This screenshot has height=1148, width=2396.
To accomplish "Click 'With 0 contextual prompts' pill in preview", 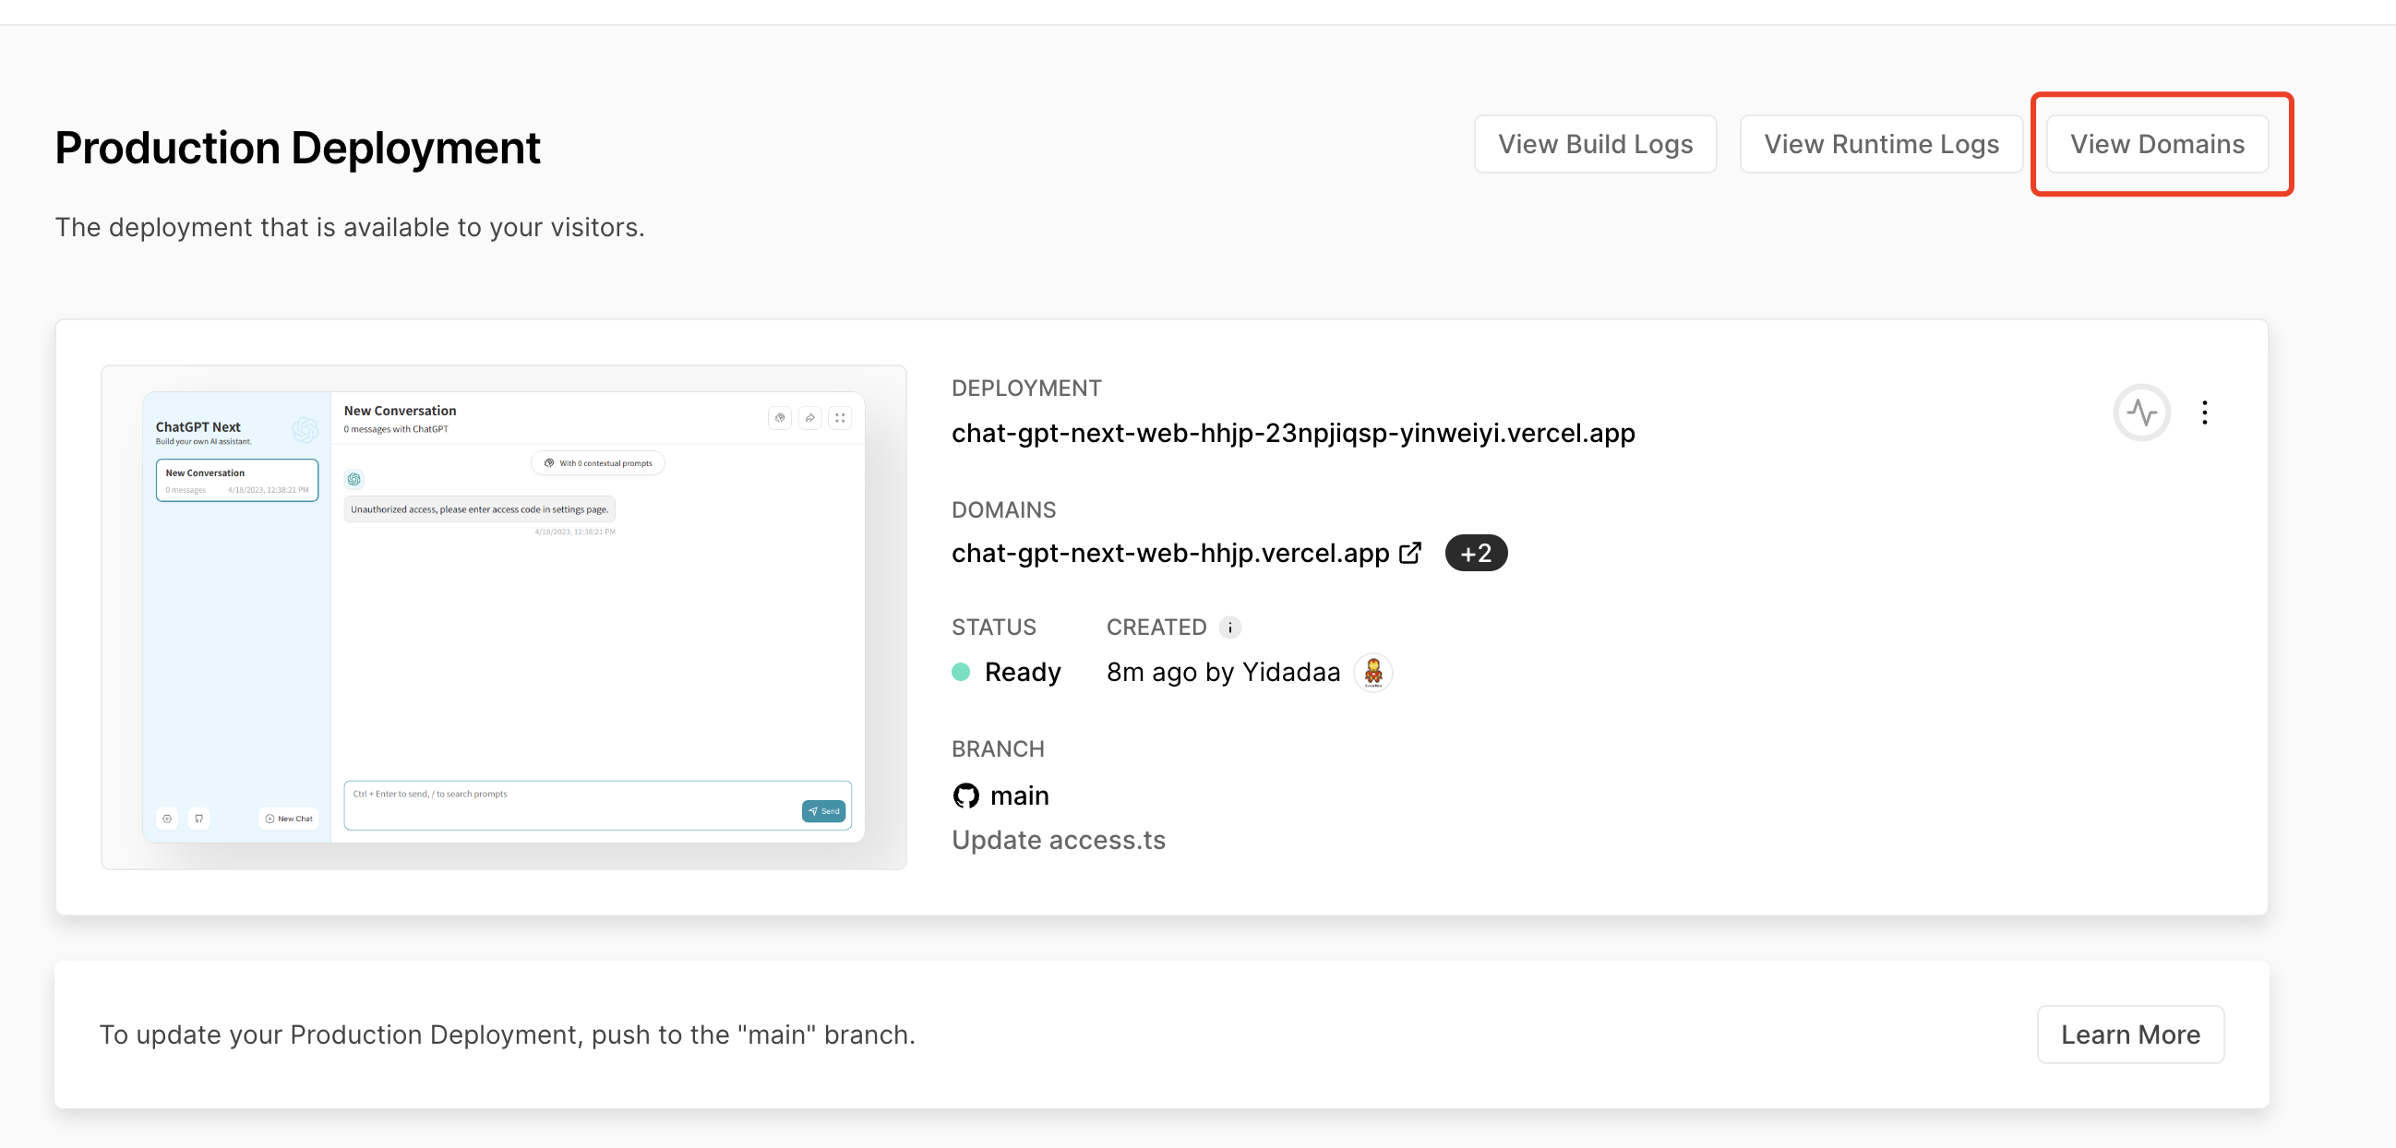I will pos(598,462).
